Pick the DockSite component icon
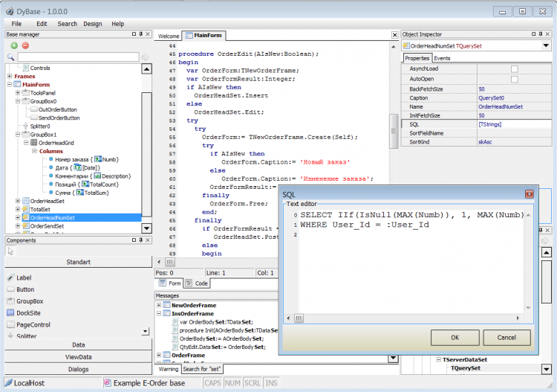Viewport: 557px width, 392px height. tap(10, 312)
